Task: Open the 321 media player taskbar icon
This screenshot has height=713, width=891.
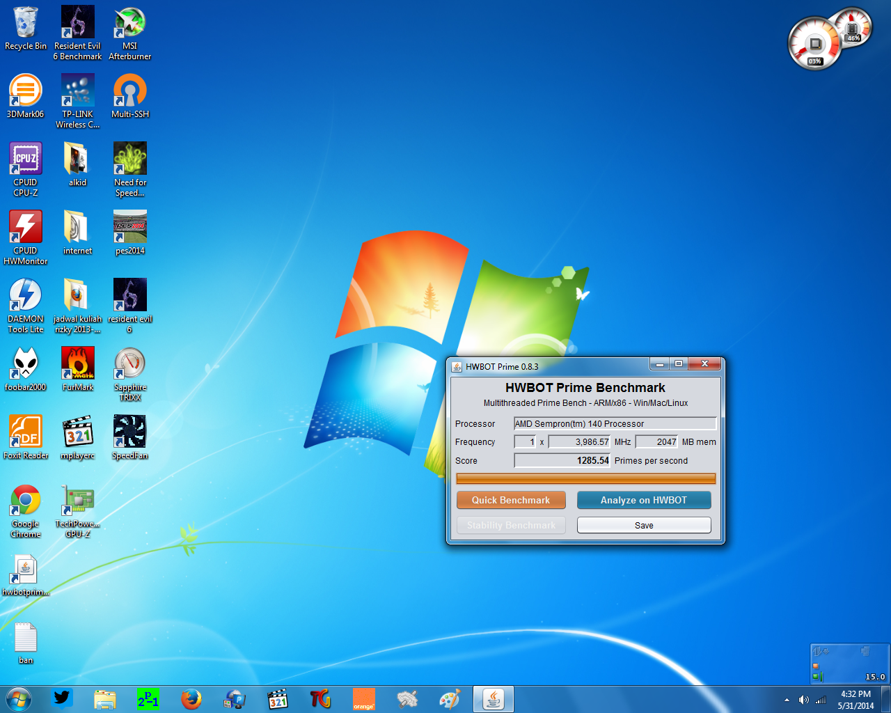Action: click(x=278, y=699)
